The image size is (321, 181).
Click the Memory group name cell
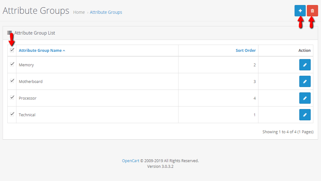click(x=26, y=65)
